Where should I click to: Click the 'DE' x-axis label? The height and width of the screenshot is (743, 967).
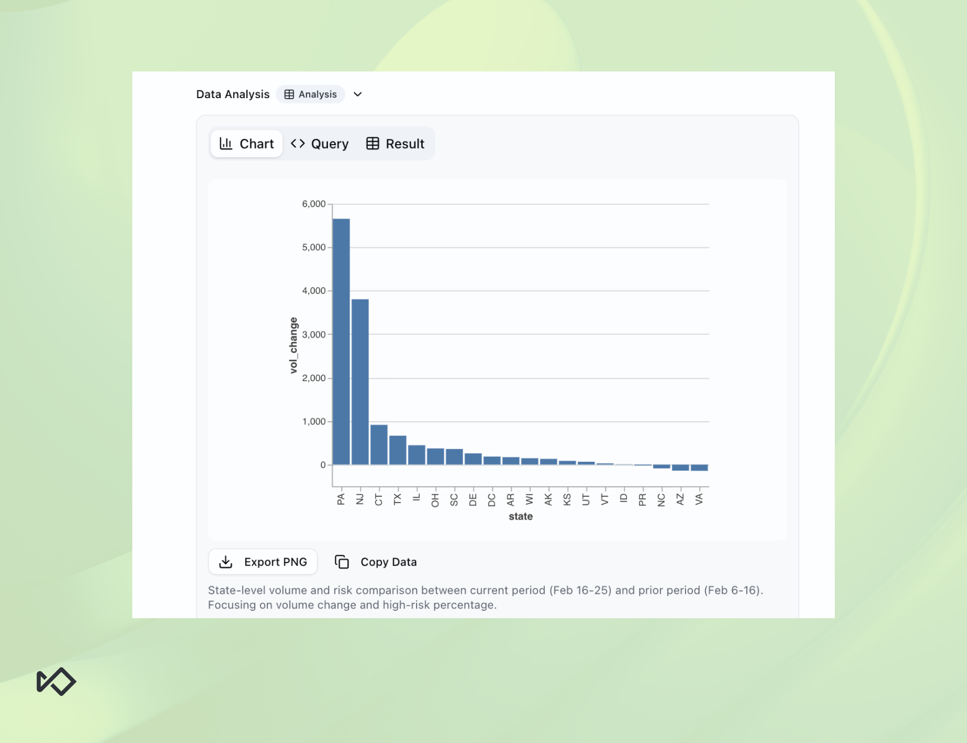473,500
